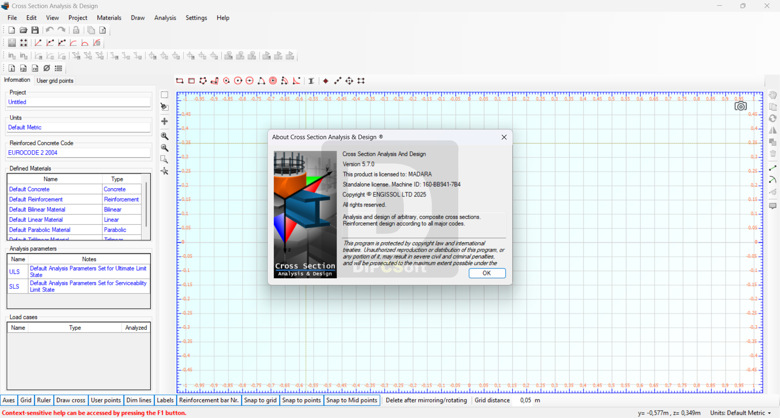Toggle the Ruler display option
The image size is (780, 418).
(x=44, y=400)
